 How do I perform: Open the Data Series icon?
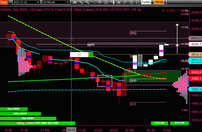[x=119, y=2]
